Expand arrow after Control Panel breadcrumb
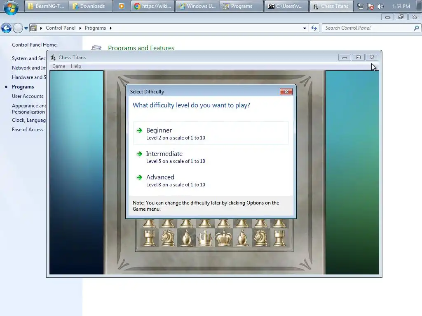Viewport: 422px width, 316px height. [x=80, y=28]
